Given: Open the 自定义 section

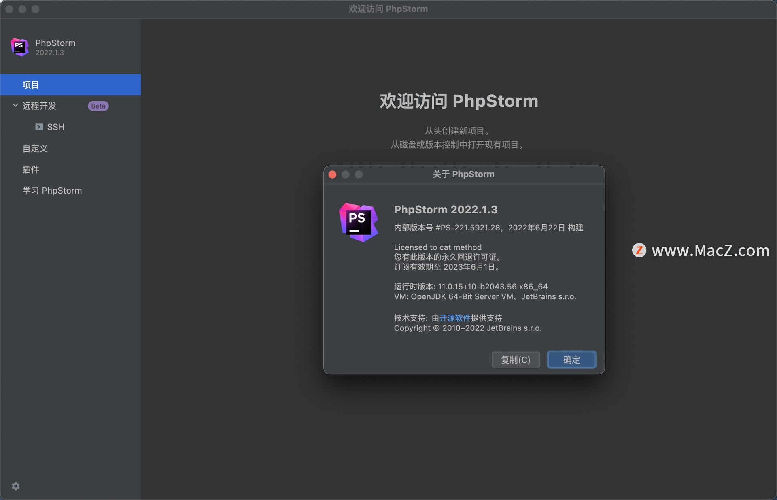Looking at the screenshot, I should [35, 148].
